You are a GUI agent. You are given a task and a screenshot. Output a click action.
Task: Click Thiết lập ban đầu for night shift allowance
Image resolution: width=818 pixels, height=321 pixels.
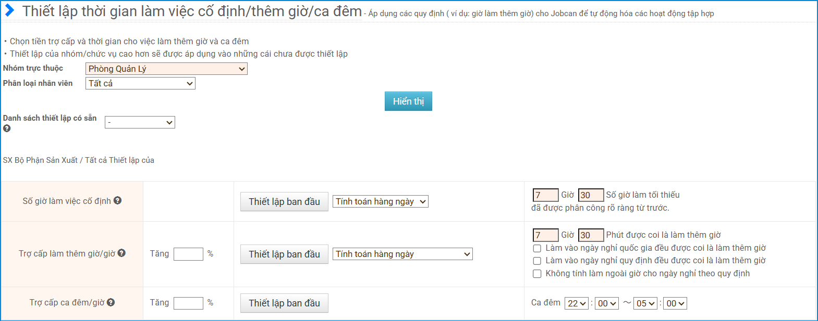click(x=284, y=303)
